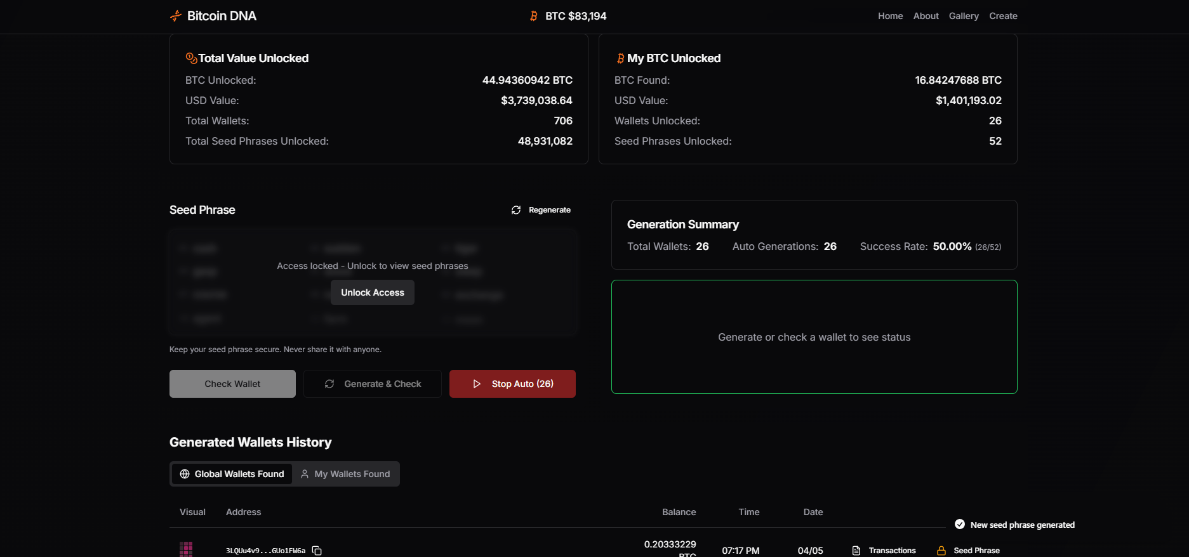This screenshot has width=1189, height=557.
Task: Click the Success Rate 50.00% value
Action: pos(952,246)
